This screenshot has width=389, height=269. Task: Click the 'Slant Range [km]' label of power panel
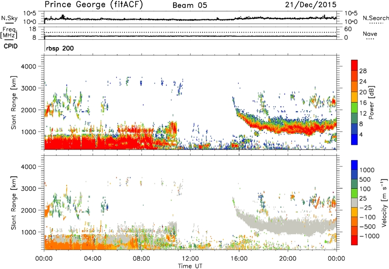[14, 102]
